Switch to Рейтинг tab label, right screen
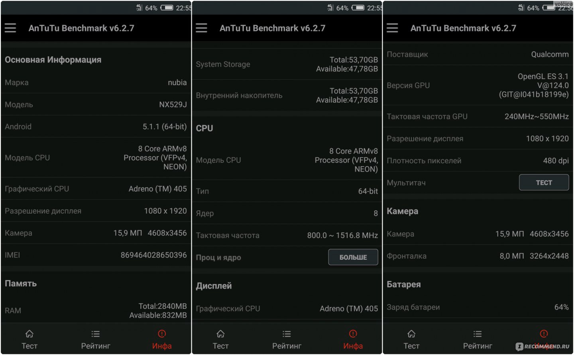Viewport: 574px width, 355px height. pos(478,346)
